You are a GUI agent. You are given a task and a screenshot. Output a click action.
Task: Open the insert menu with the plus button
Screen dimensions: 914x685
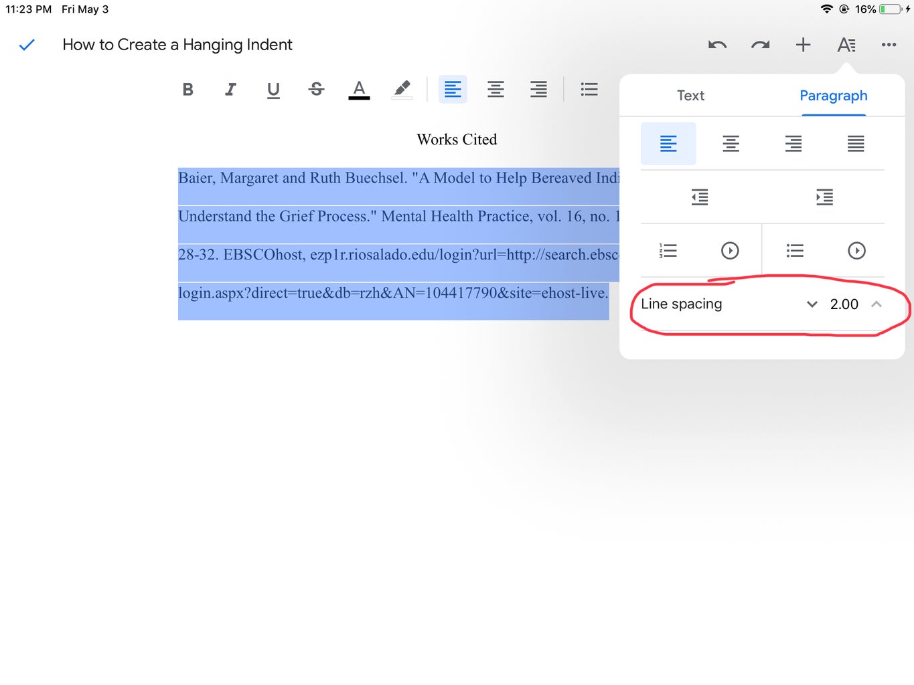click(802, 45)
